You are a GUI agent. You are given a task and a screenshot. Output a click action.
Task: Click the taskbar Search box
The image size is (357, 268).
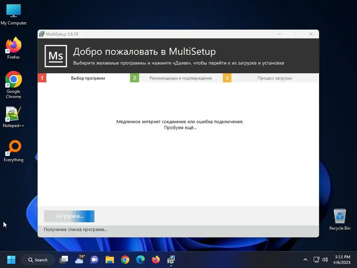[x=38, y=260]
